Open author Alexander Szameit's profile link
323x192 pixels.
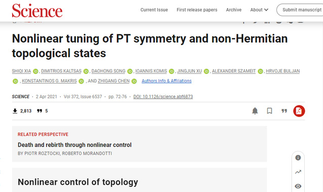(x=234, y=71)
